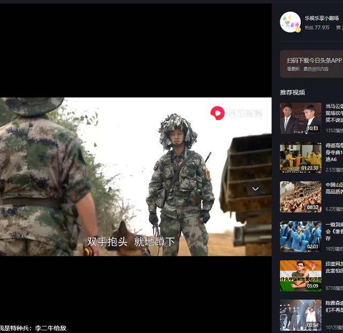Open the video title starting 陈雅森
The image size is (343, 333).
(x=334, y=307)
